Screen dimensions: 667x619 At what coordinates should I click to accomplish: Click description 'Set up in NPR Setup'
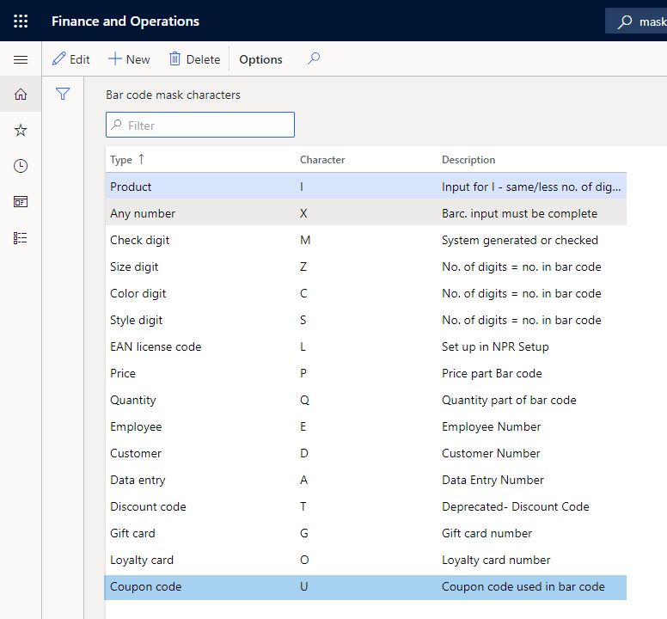coord(495,346)
